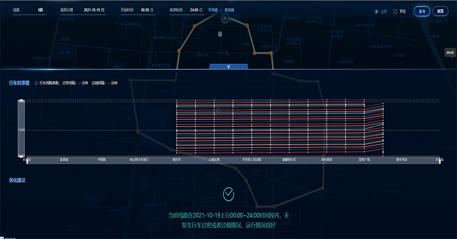
Task: Click the clock icon beside end time 24:00
Action: click(x=202, y=10)
